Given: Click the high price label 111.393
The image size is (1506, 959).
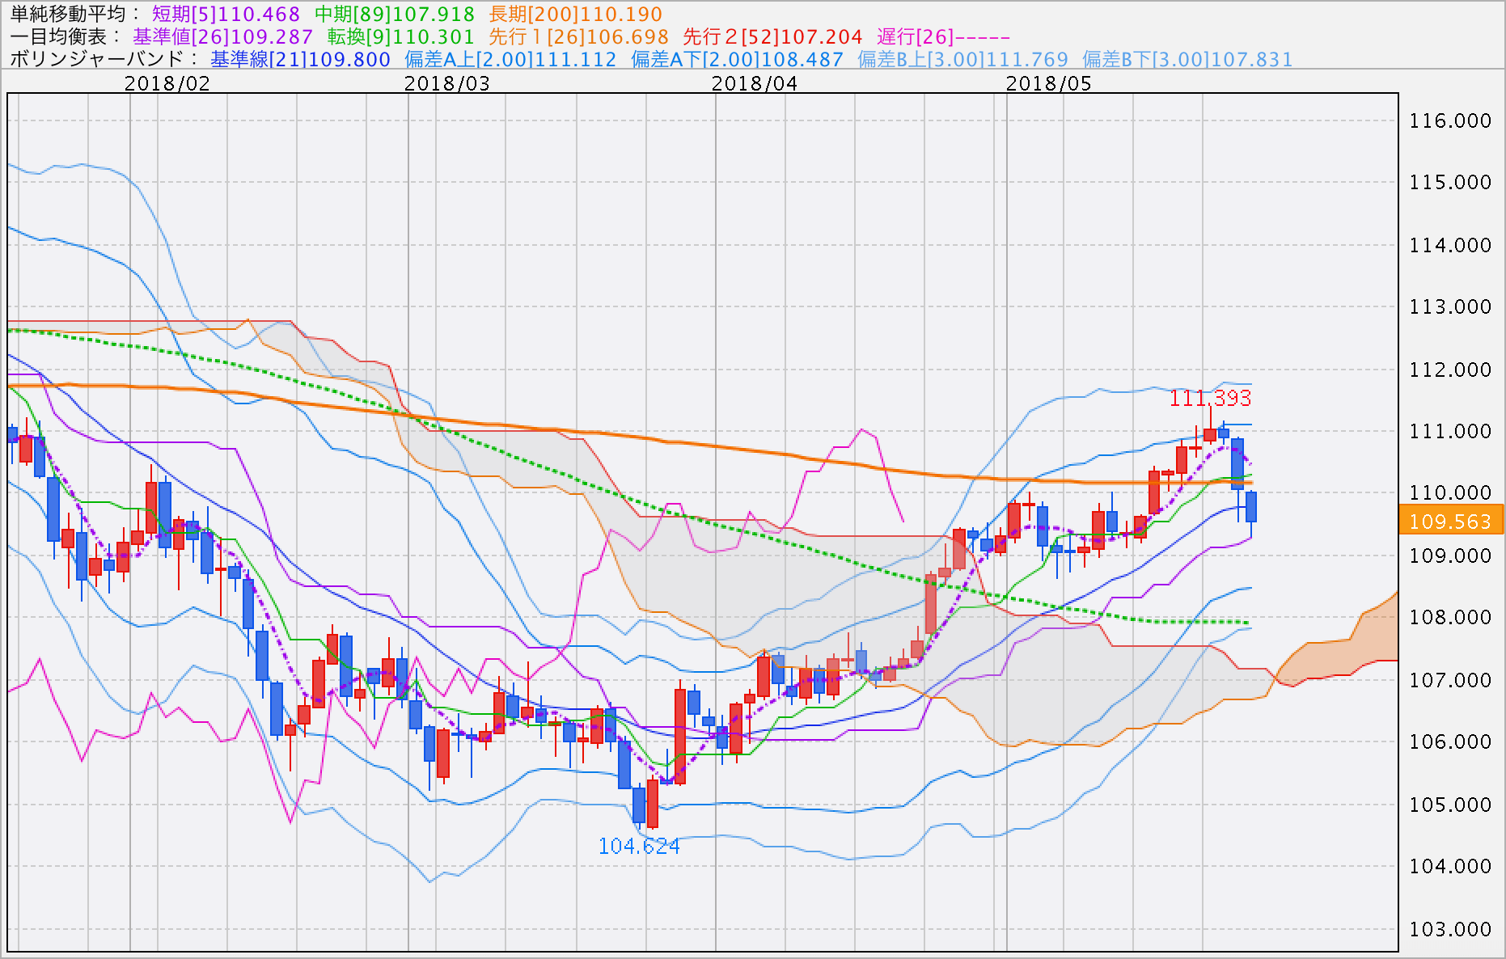Looking at the screenshot, I should 1210,398.
